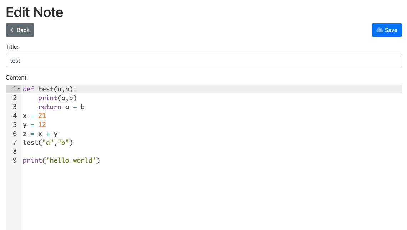Image resolution: width=407 pixels, height=230 pixels.
Task: Save the note
Action: coord(387,30)
